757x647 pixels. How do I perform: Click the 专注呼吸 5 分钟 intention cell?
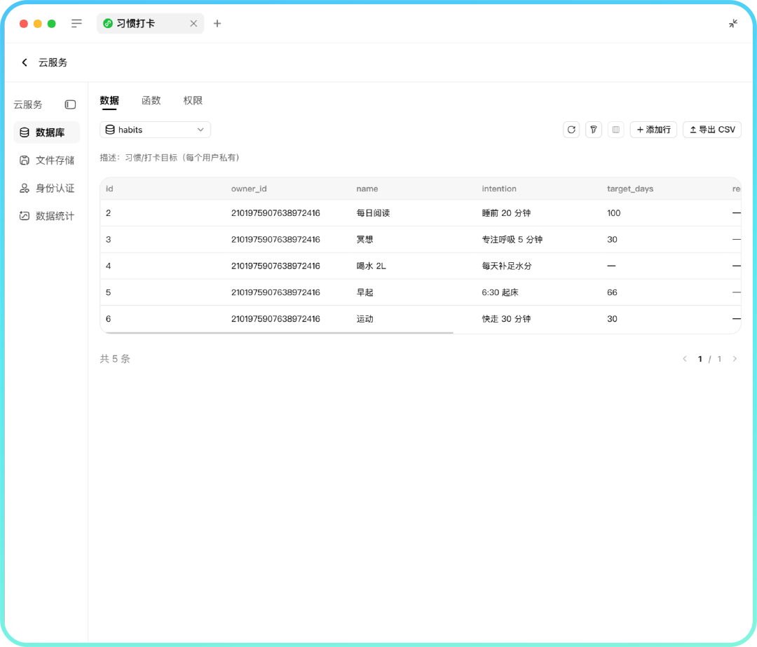pos(512,240)
